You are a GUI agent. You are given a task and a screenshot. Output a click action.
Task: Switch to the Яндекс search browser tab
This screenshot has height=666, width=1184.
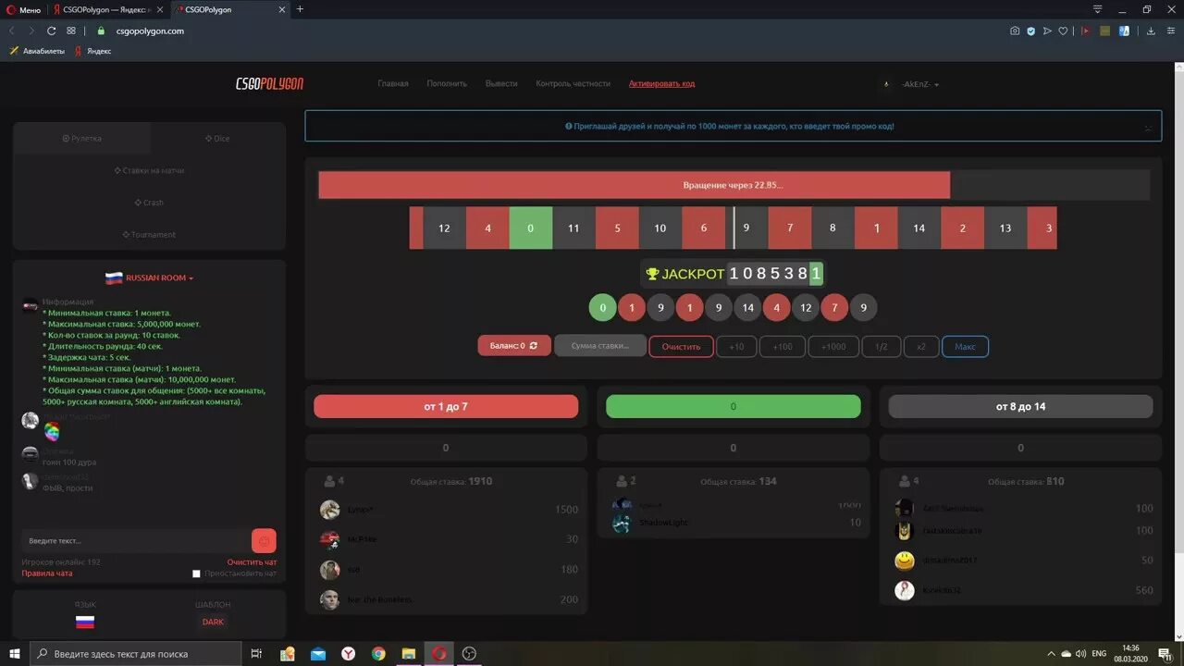(x=107, y=9)
